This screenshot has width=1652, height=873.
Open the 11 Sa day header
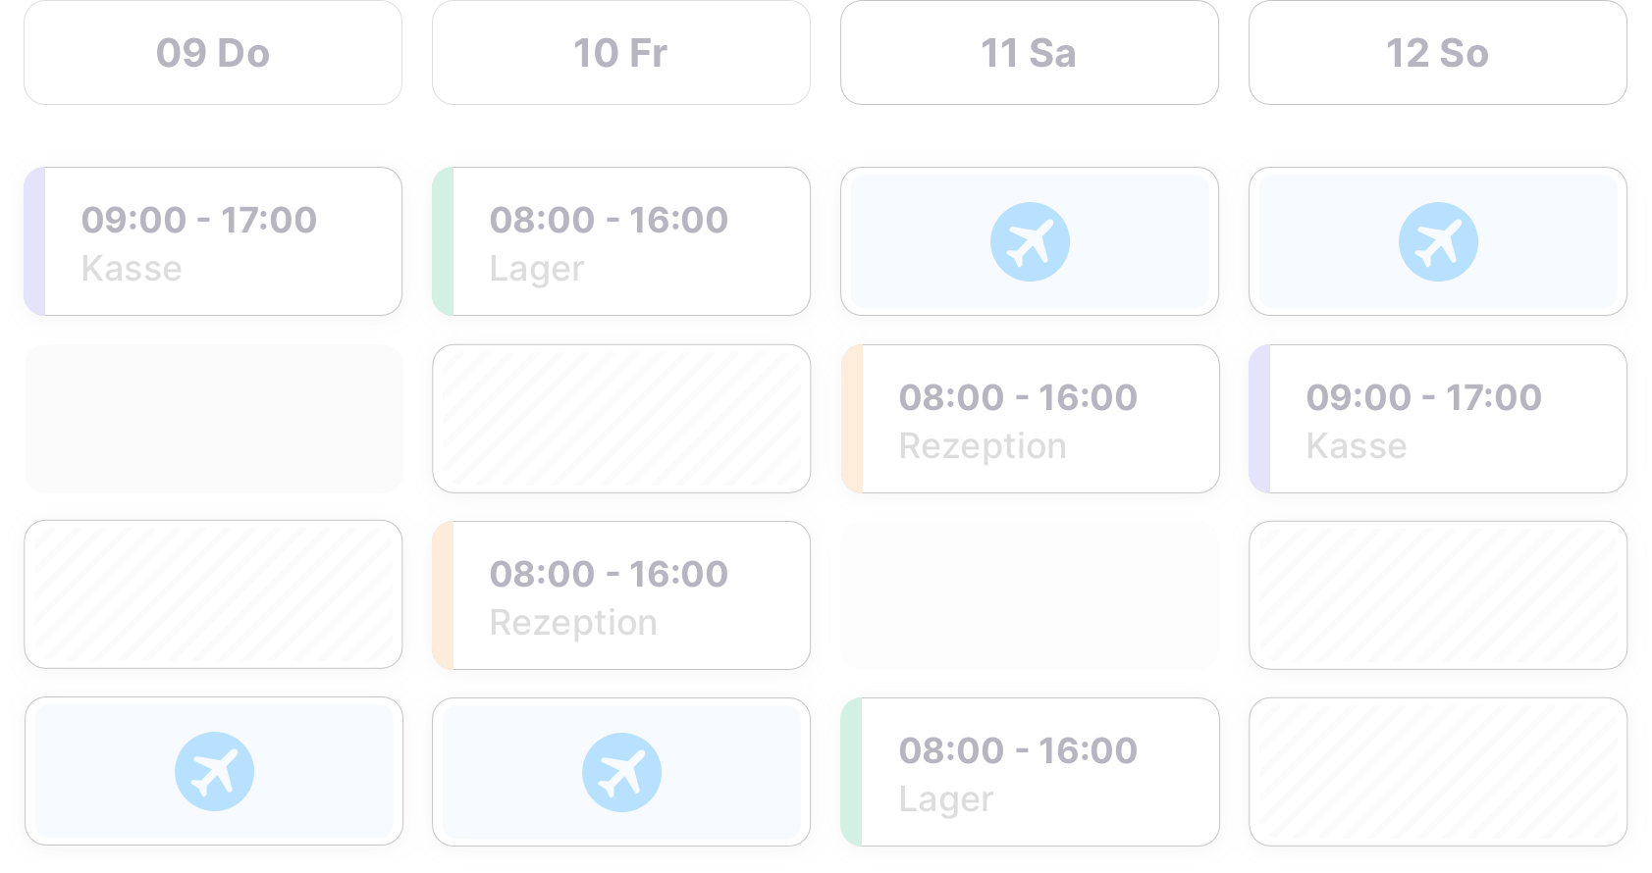click(x=1030, y=53)
